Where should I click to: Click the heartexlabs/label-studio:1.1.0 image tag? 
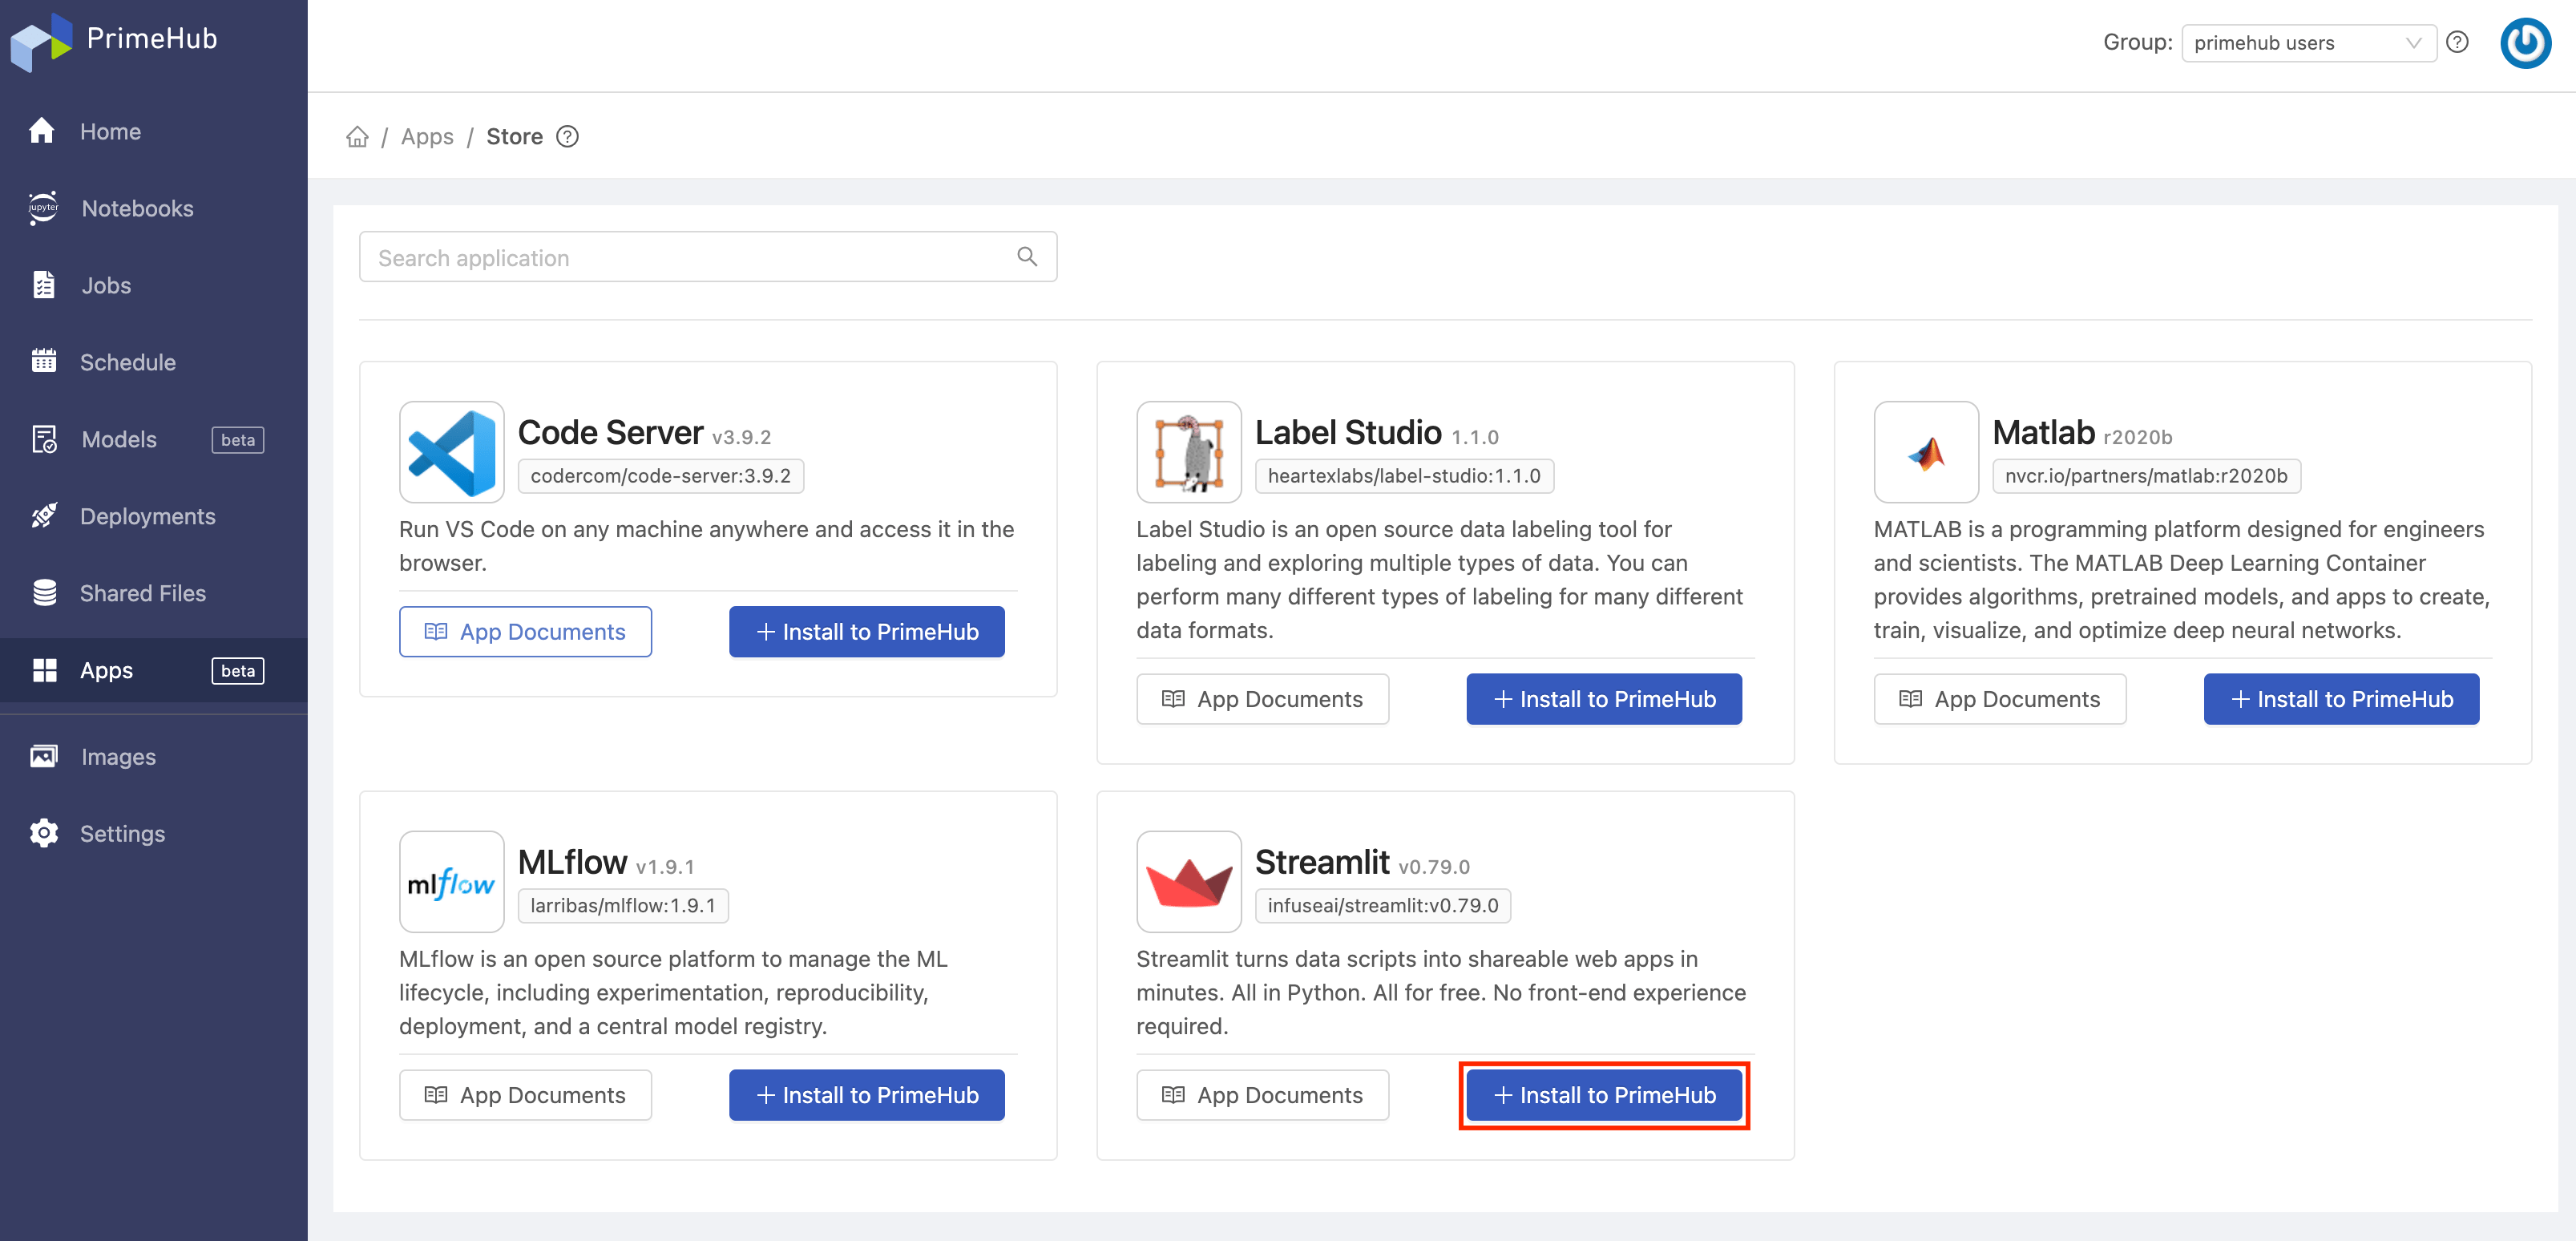(x=1404, y=476)
